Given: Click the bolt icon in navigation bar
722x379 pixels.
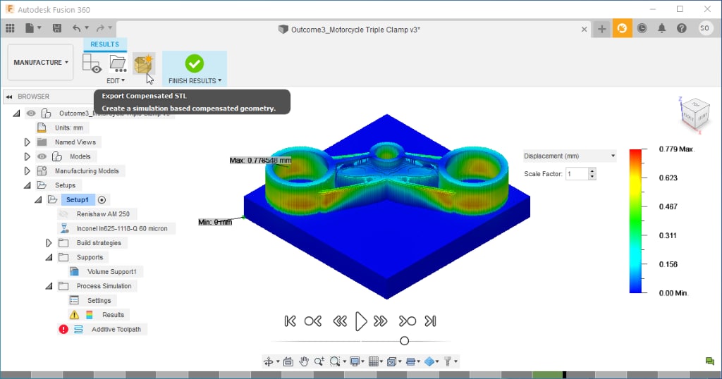Looking at the screenshot, I should coord(448,361).
